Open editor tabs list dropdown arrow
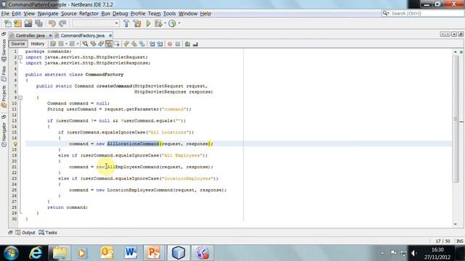The height and width of the screenshot is (261, 465). point(454,34)
